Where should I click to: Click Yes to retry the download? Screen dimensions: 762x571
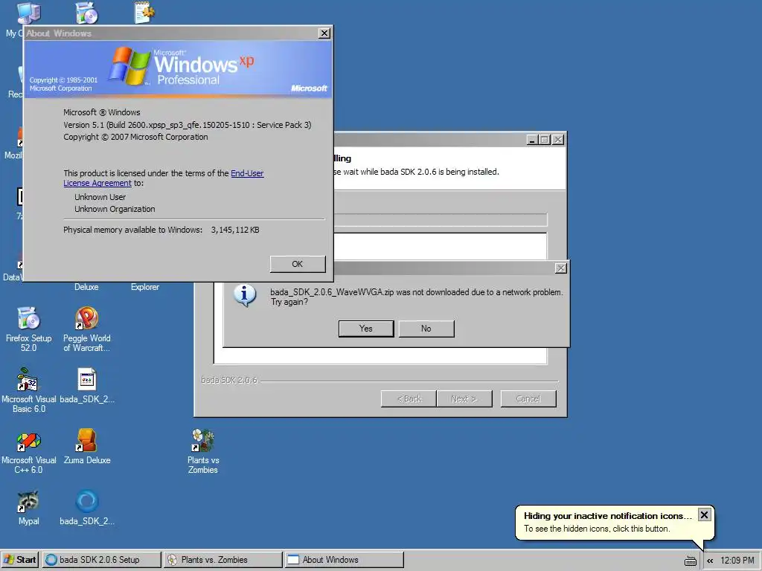(x=366, y=329)
